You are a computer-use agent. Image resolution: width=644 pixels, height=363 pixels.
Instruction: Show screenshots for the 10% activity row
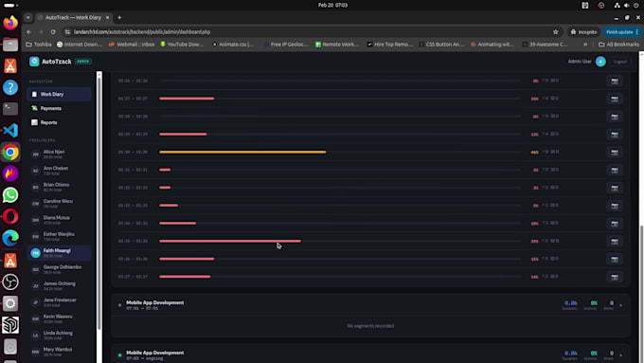615,224
